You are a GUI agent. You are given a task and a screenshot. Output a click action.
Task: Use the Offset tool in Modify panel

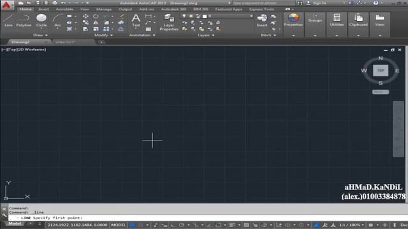click(x=121, y=29)
